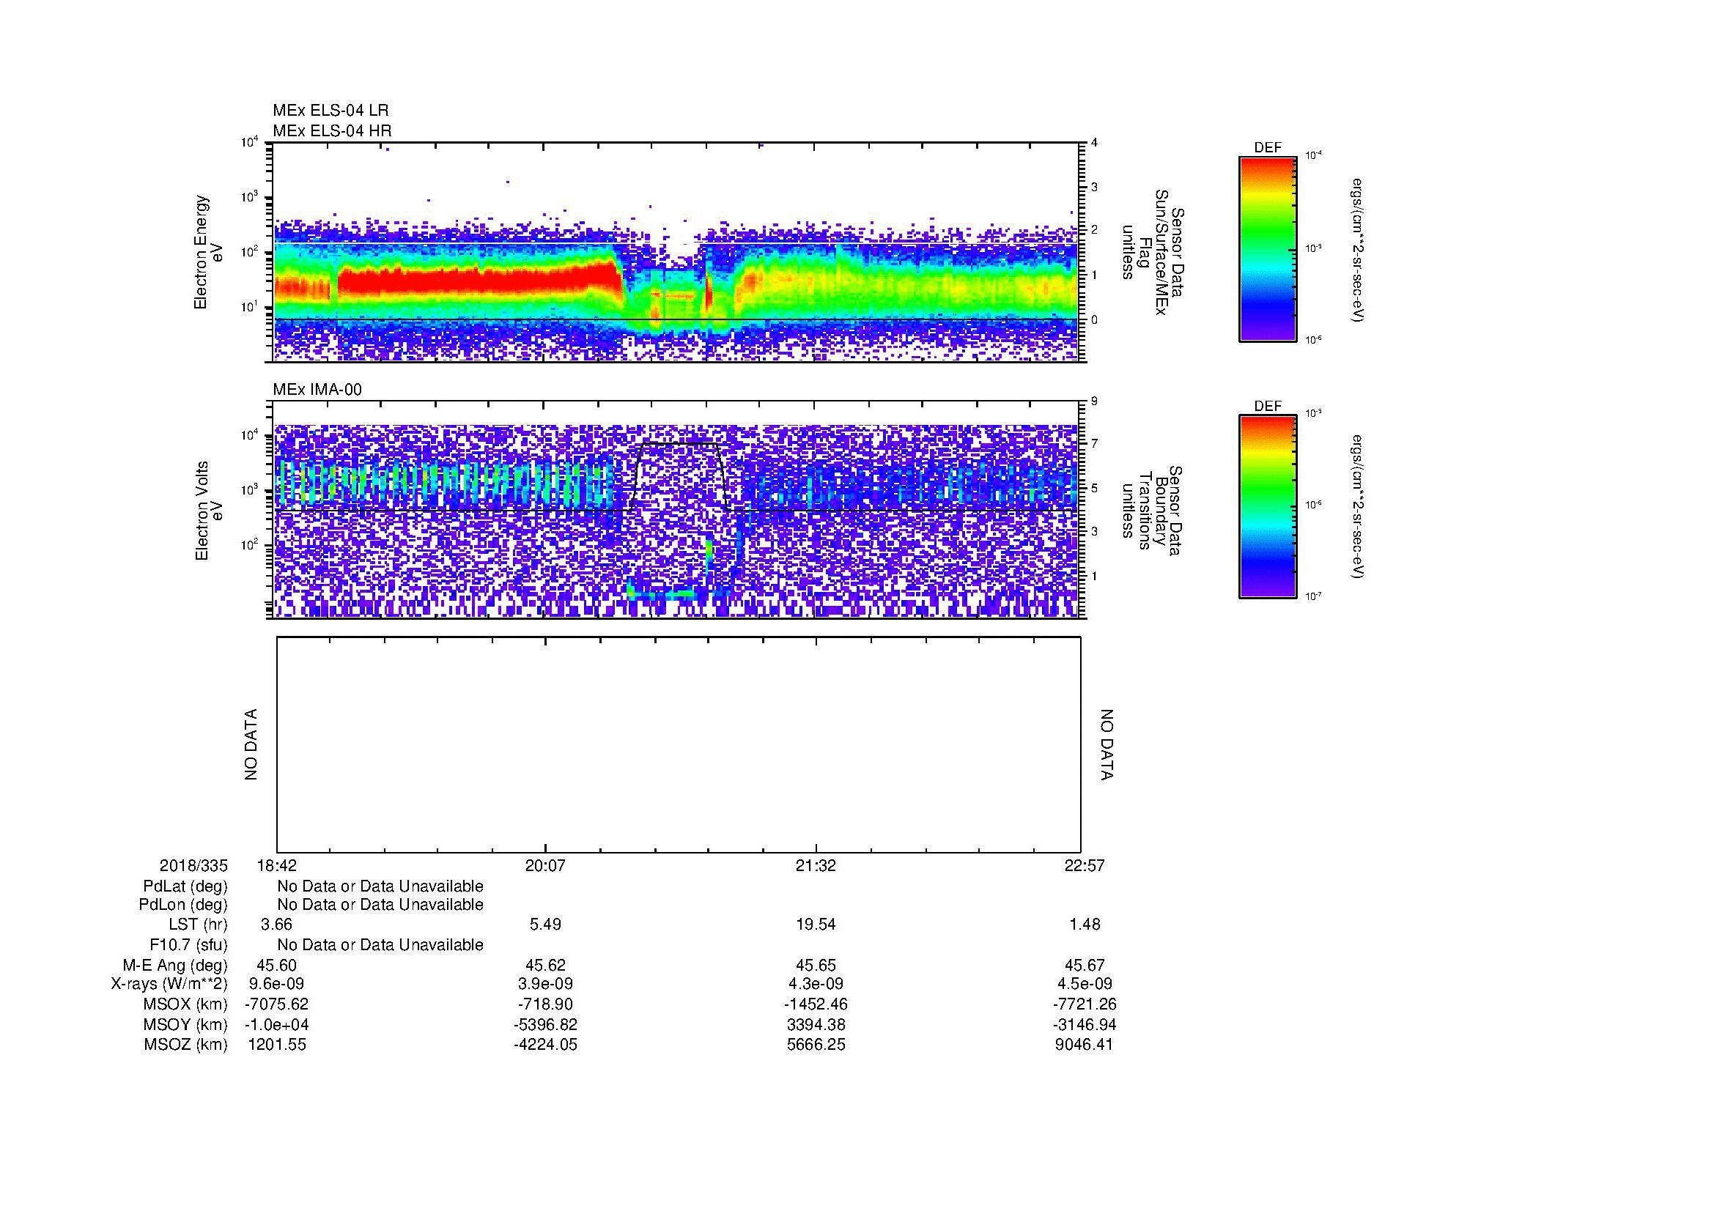The image size is (1714, 1211).
Task: Click the 'MSOZ (km)' row label
Action: coord(186,1045)
